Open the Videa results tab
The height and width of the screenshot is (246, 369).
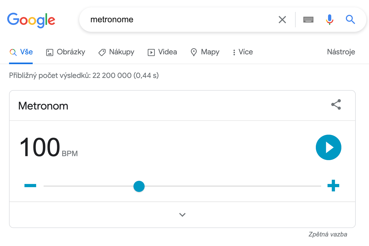162,52
